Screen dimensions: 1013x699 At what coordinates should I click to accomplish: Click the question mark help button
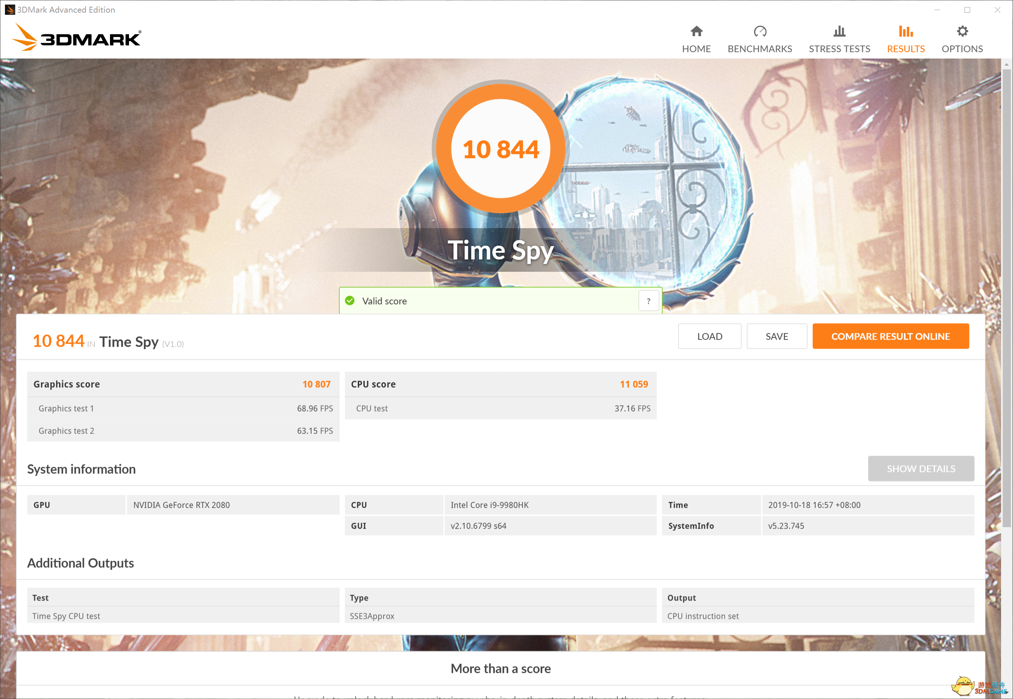(649, 301)
